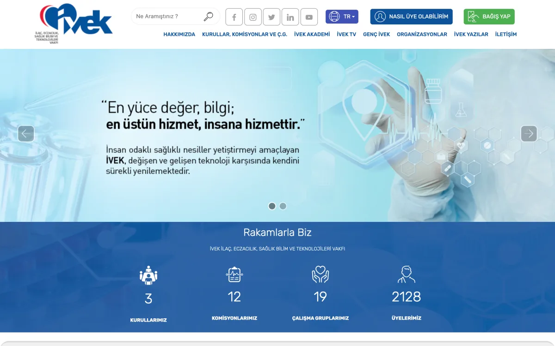Click the Bağış Yap donate button

[x=489, y=17]
